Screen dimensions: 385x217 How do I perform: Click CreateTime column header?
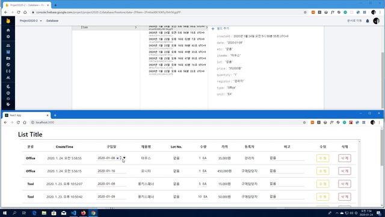(x=64, y=146)
